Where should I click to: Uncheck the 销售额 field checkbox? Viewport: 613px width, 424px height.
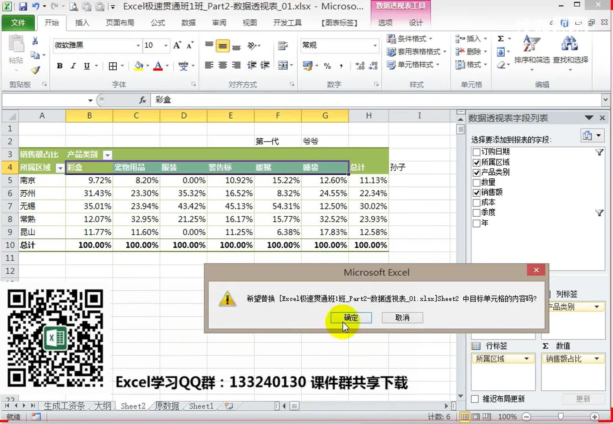476,192
